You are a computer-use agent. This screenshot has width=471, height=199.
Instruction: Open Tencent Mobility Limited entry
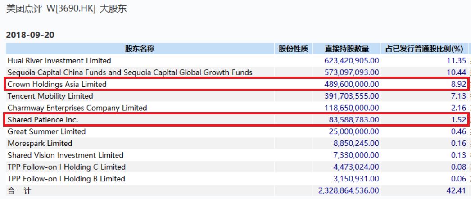50,96
